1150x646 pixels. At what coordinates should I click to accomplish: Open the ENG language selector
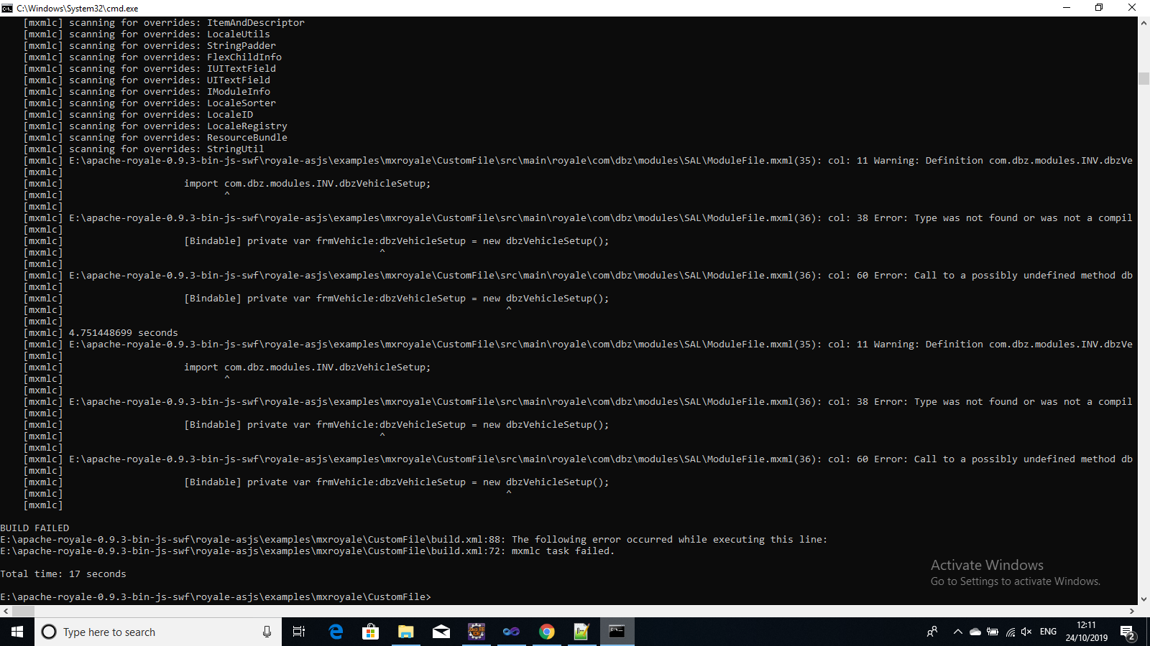pos(1049,632)
